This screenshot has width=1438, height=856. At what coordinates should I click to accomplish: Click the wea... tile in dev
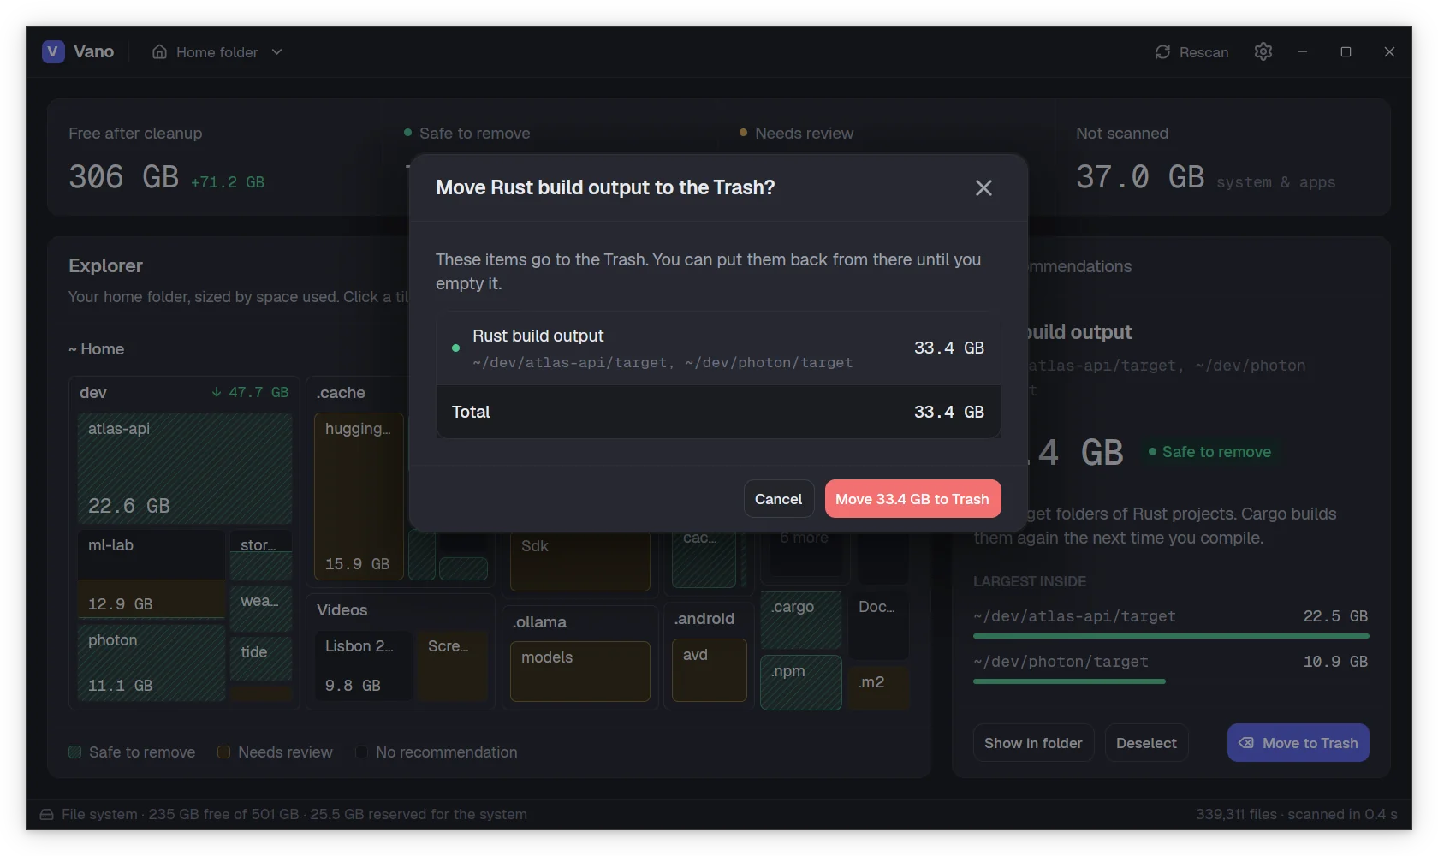(x=261, y=608)
